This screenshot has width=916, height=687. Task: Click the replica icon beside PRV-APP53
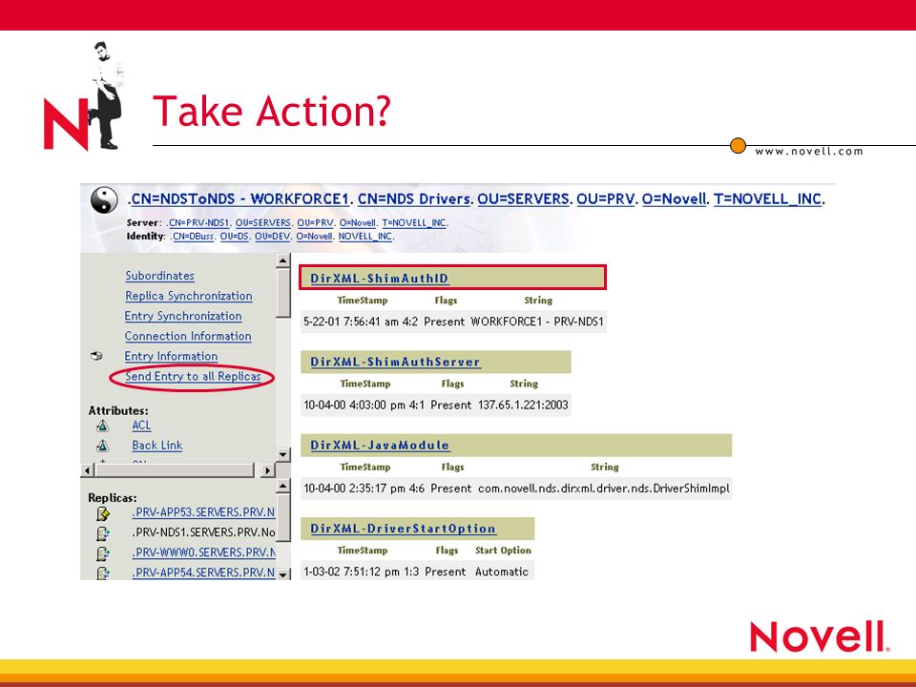point(103,513)
